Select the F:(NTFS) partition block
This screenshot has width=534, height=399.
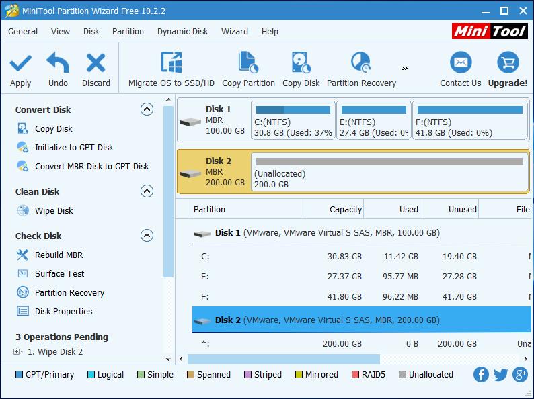(470, 120)
